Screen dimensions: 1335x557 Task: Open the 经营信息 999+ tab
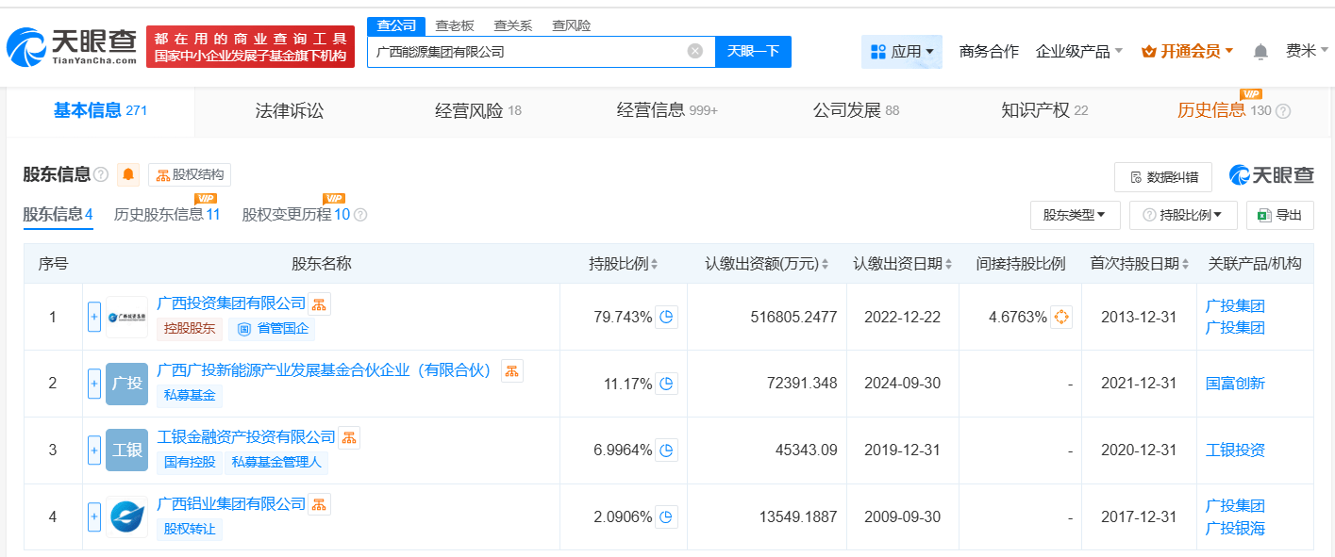[667, 111]
